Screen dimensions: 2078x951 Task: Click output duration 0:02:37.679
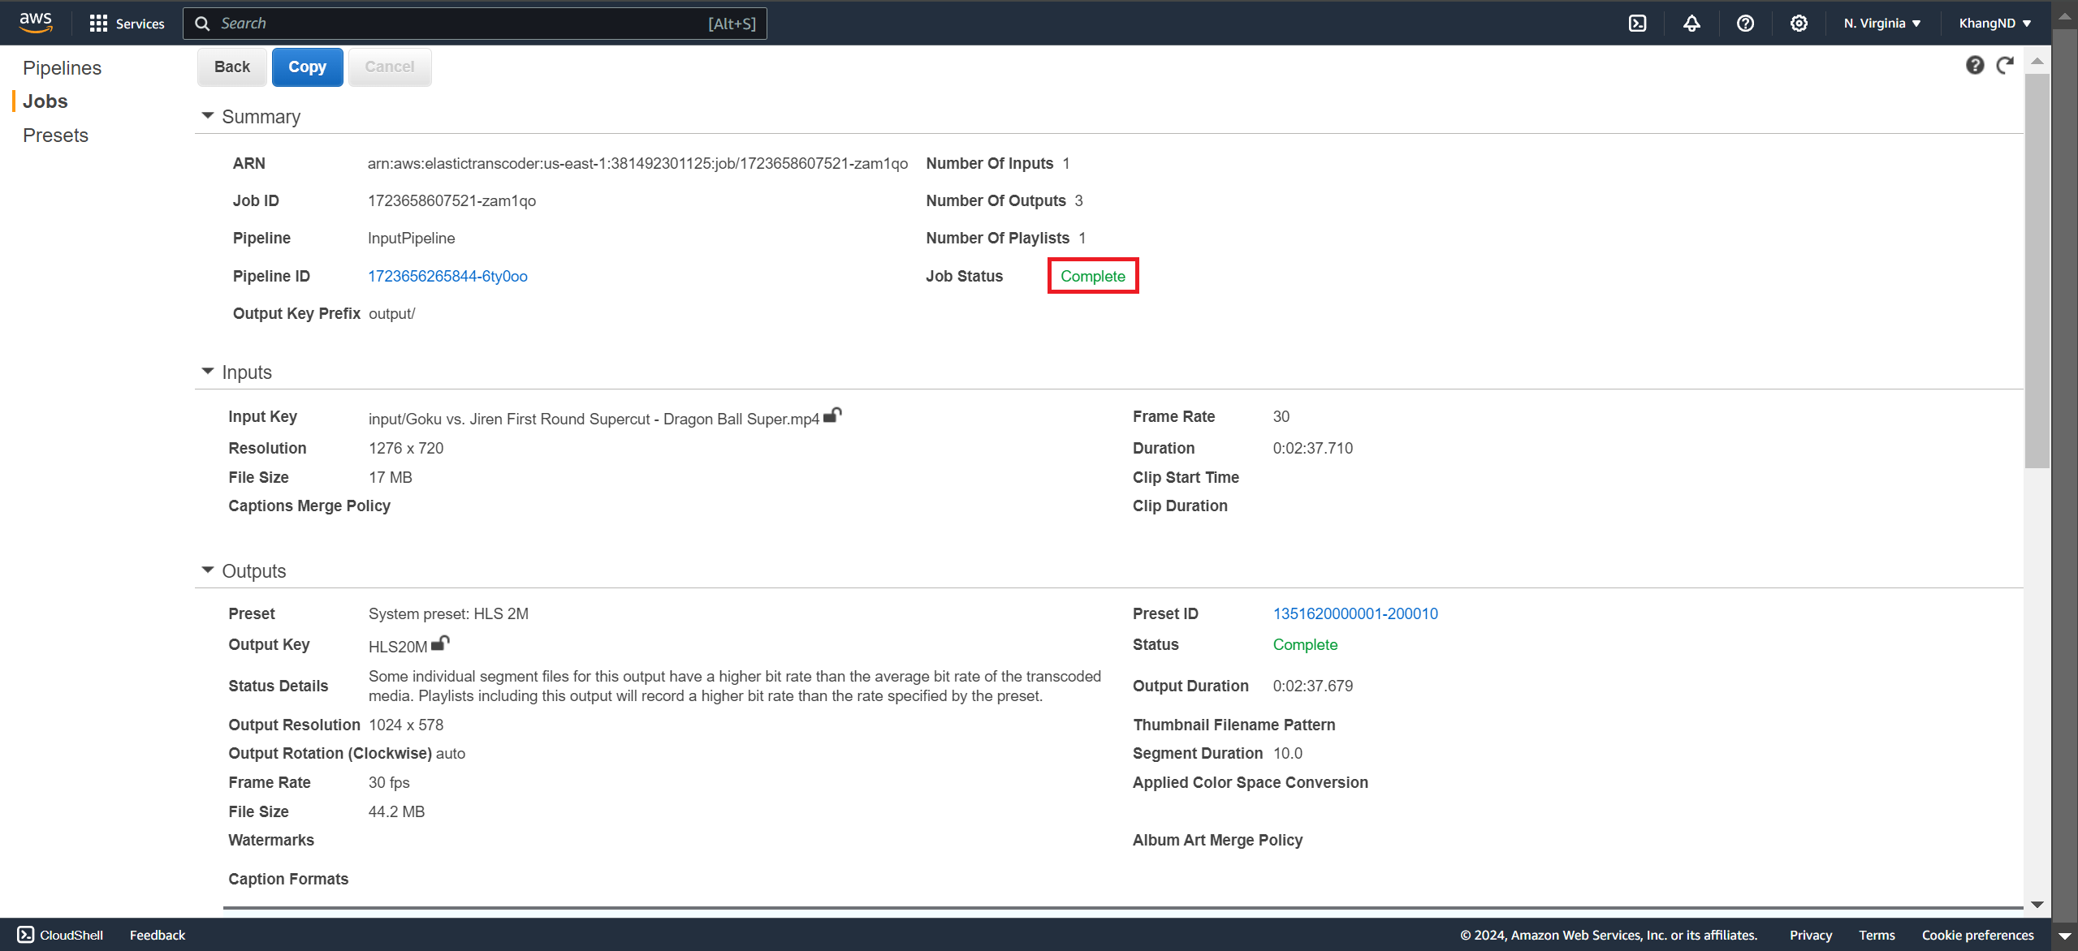(1313, 686)
